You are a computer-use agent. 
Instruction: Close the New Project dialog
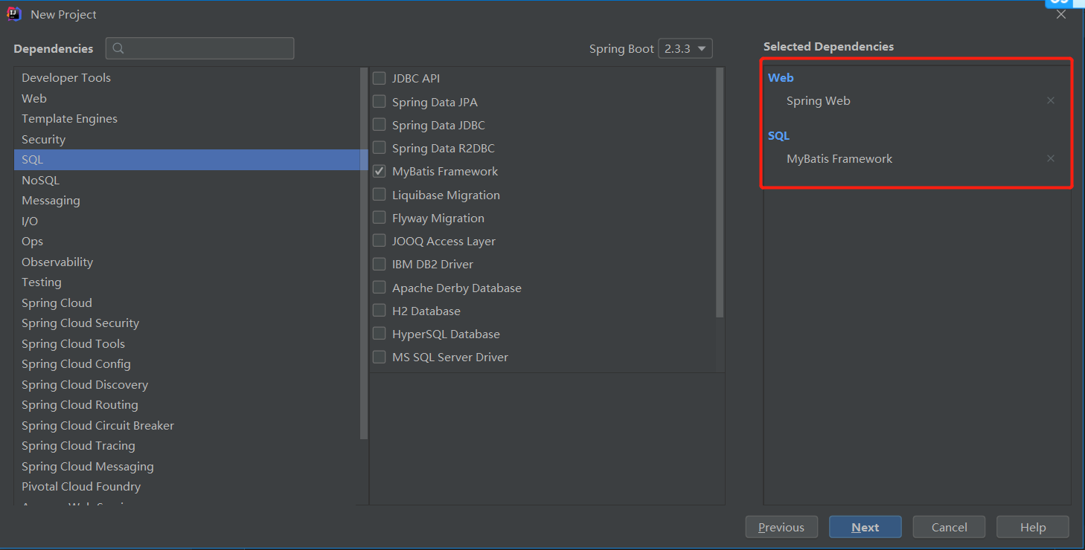[1061, 15]
